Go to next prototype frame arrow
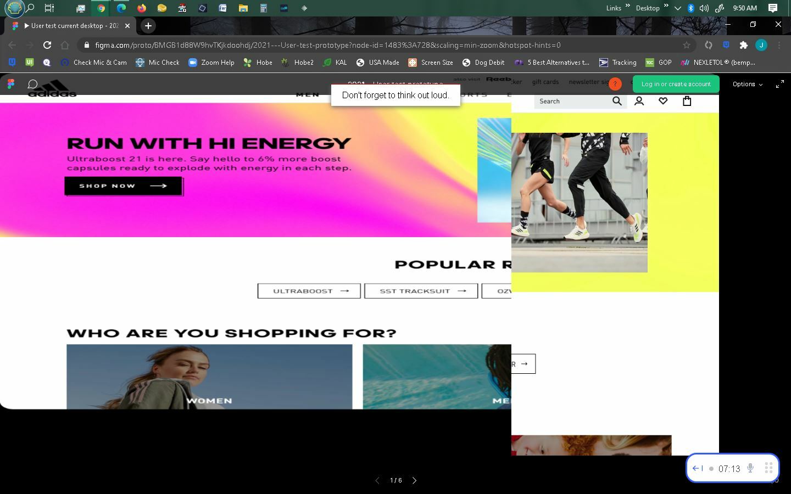This screenshot has width=791, height=494. [414, 480]
